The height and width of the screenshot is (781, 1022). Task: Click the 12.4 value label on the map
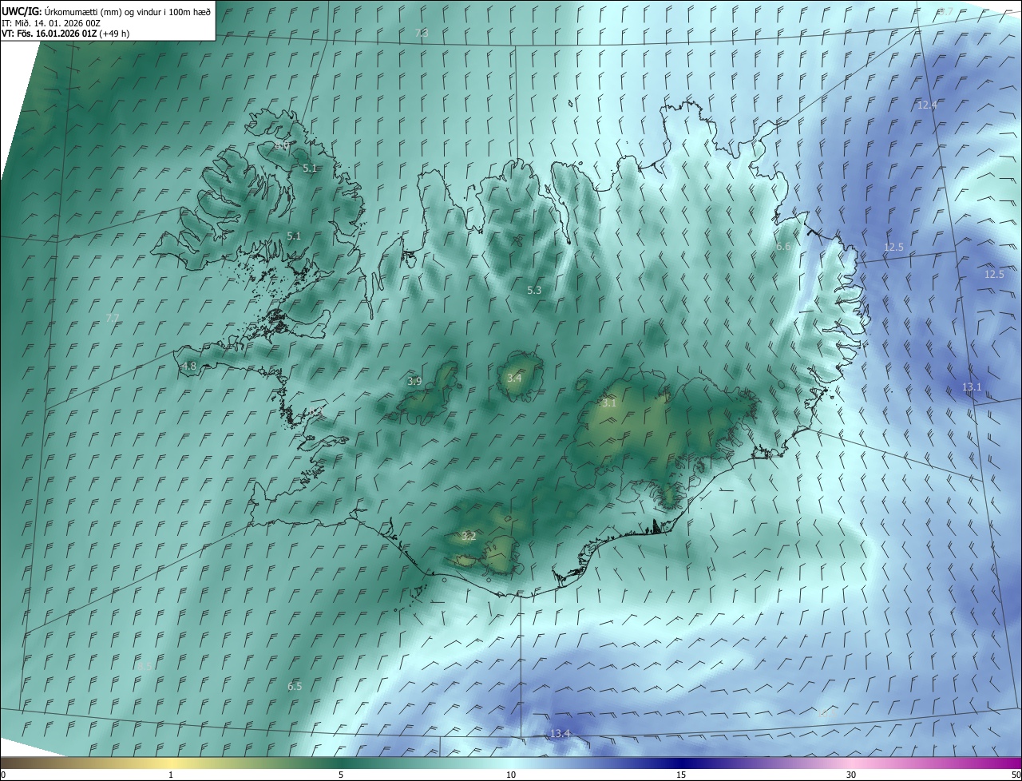(927, 105)
